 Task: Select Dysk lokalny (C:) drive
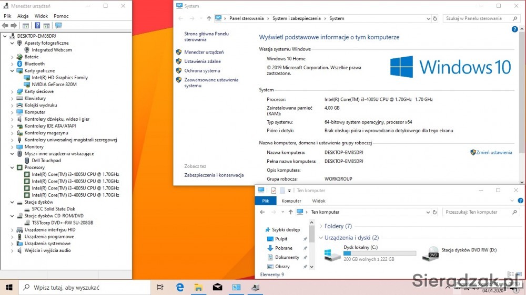(x=370, y=254)
